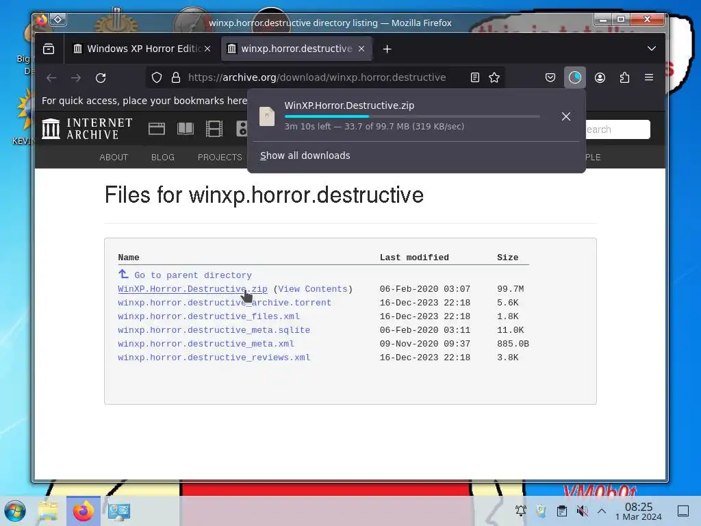Open the Start menu orb
Screen dimensions: 701x526
click(x=15, y=511)
